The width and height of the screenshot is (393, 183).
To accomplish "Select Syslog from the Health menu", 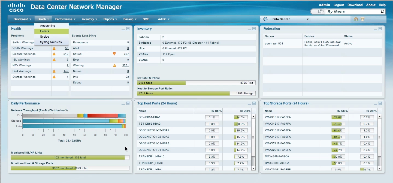I will click(x=51, y=37).
